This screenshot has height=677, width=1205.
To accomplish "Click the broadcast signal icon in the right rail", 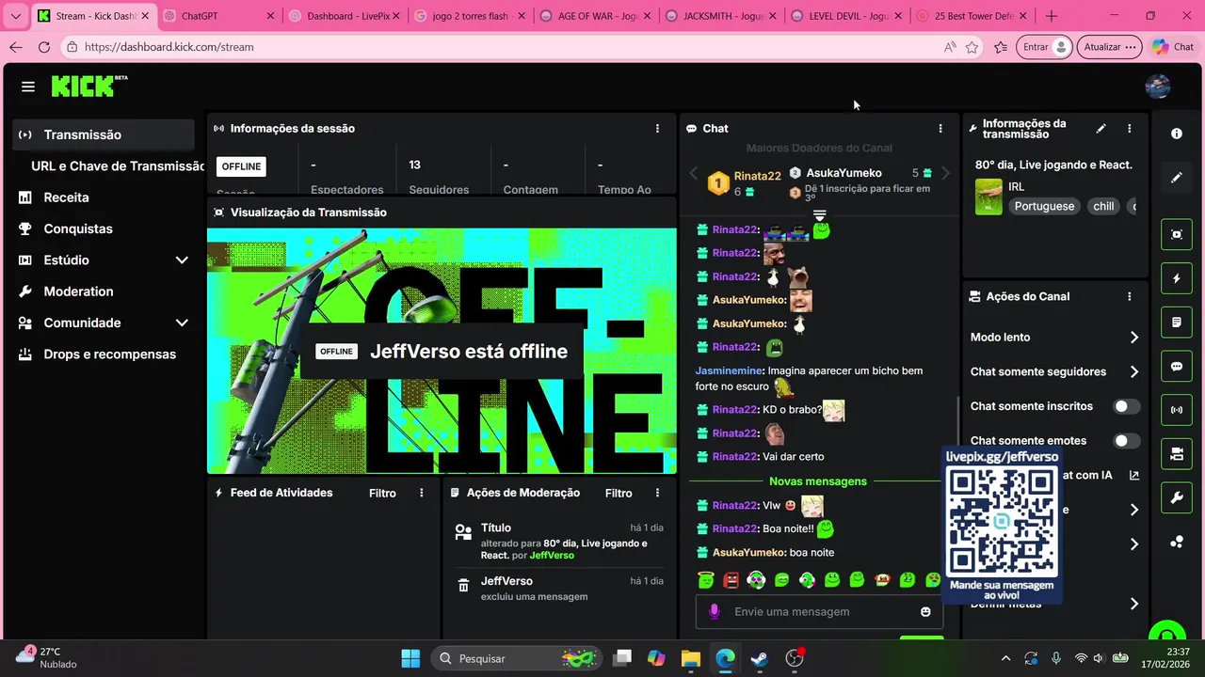I will point(1177,410).
